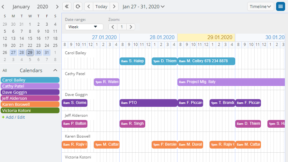Viewport: 288px width, 162px height.
Task: Toggle the Karen Boswell calendar
Action: tap(30, 104)
